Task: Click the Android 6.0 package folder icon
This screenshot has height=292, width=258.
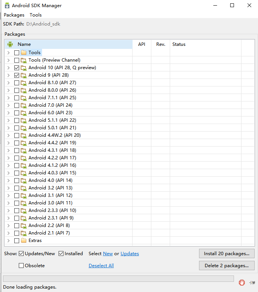Action: 24,113
